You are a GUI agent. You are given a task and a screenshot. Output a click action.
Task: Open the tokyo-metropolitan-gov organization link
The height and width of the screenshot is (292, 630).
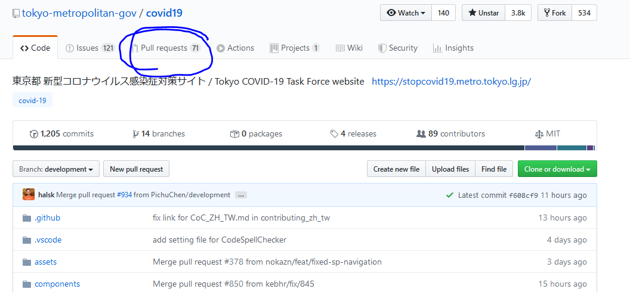(x=79, y=13)
